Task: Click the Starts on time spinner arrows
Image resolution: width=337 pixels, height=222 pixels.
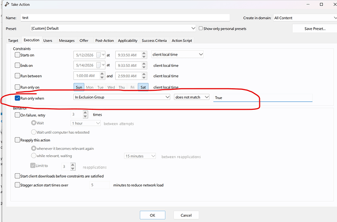Action: 144,55
